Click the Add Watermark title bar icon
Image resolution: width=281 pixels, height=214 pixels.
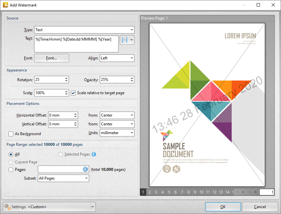[x=6, y=5]
